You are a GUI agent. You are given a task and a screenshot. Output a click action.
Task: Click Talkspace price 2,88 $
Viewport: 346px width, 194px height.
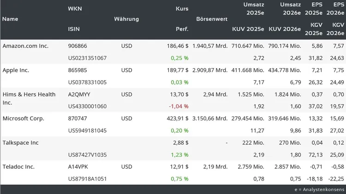(x=181, y=143)
